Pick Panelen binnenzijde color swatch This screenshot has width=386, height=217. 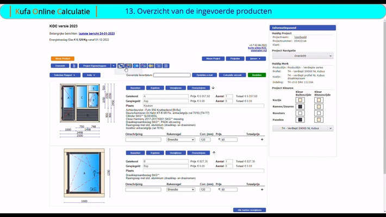click(x=319, y=120)
